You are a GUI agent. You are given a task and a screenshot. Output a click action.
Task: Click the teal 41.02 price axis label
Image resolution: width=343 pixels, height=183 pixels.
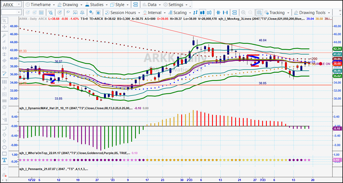337,54
